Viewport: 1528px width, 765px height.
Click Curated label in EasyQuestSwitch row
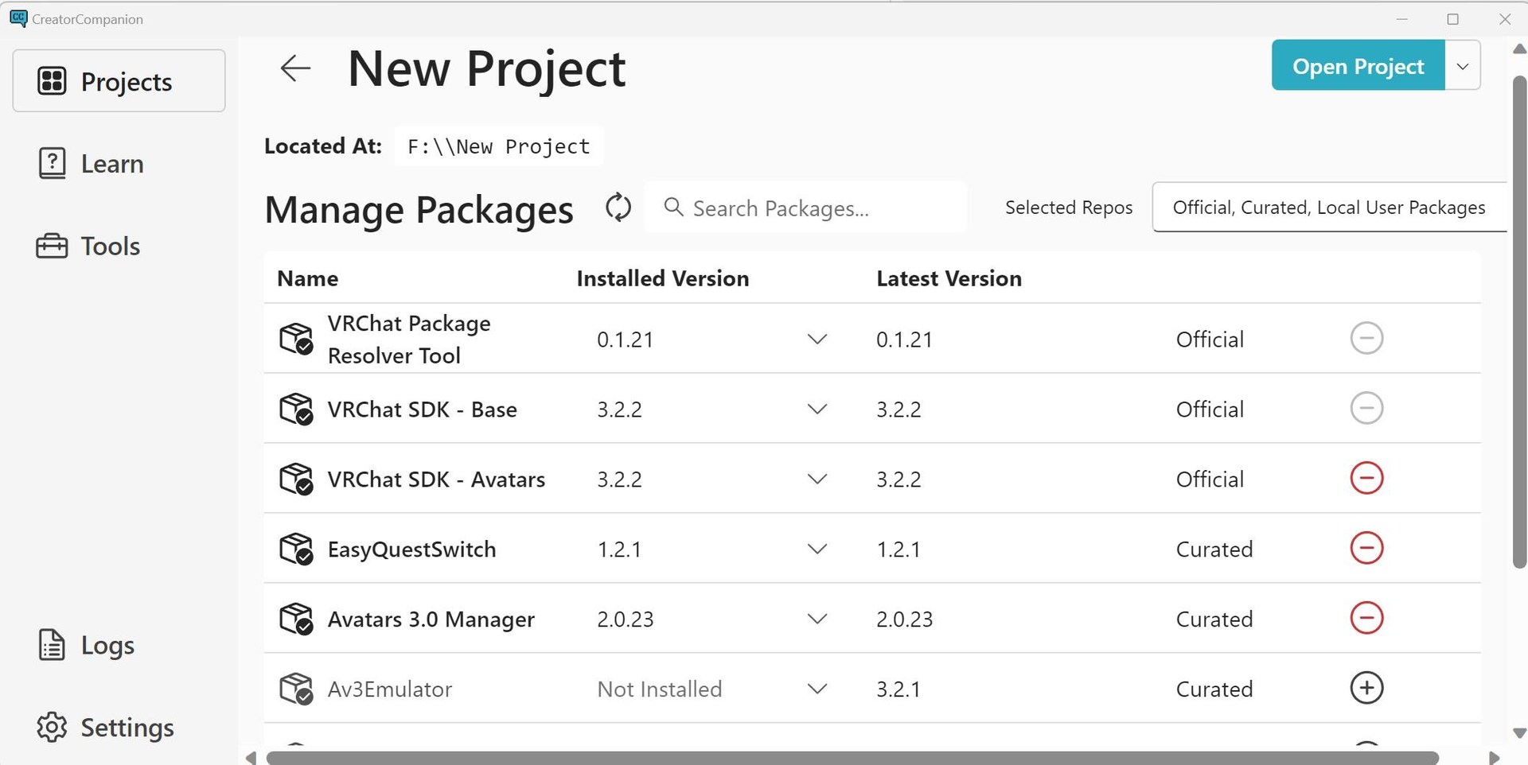pyautogui.click(x=1214, y=549)
